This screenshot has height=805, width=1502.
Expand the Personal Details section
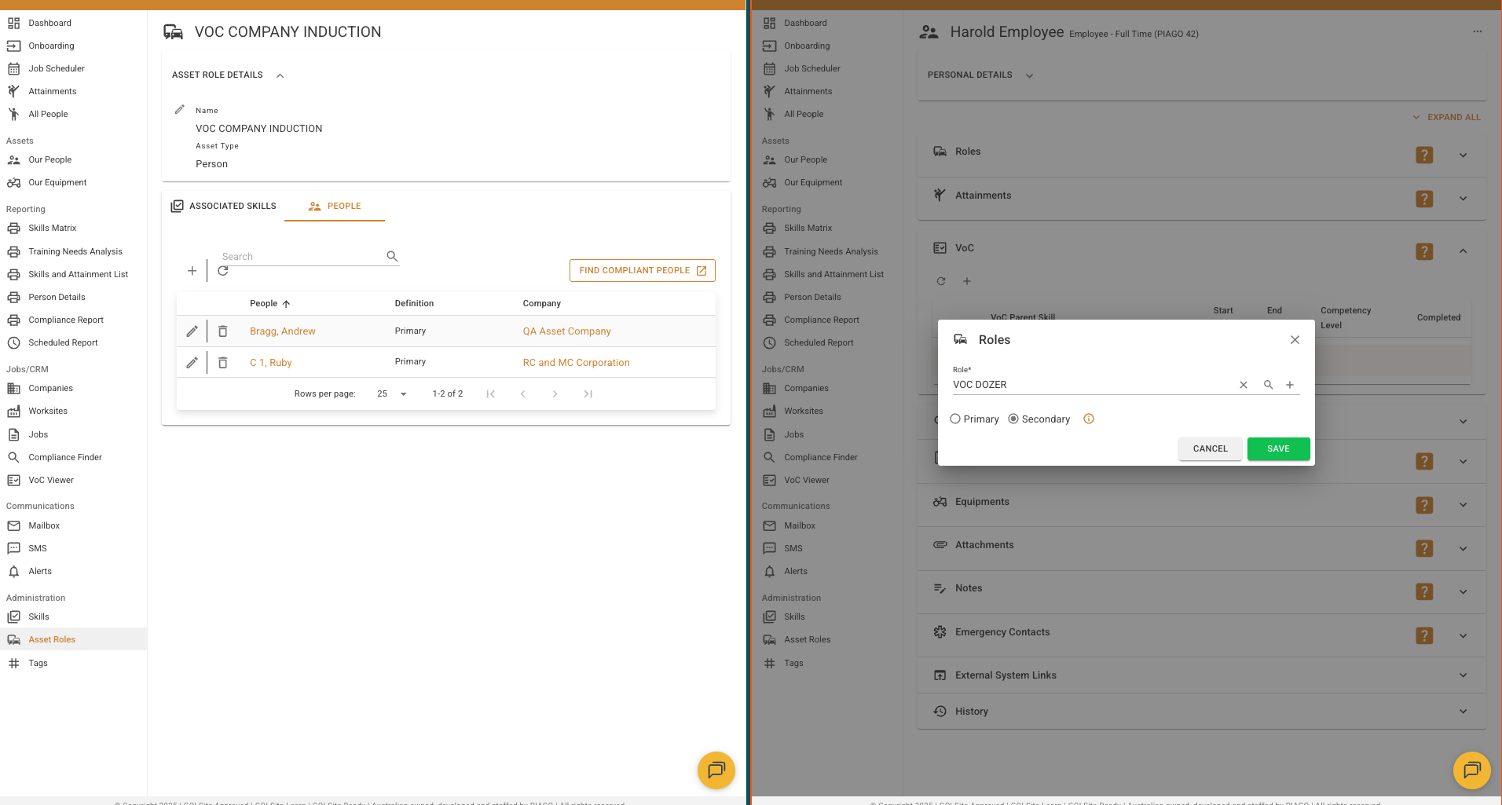(1029, 75)
